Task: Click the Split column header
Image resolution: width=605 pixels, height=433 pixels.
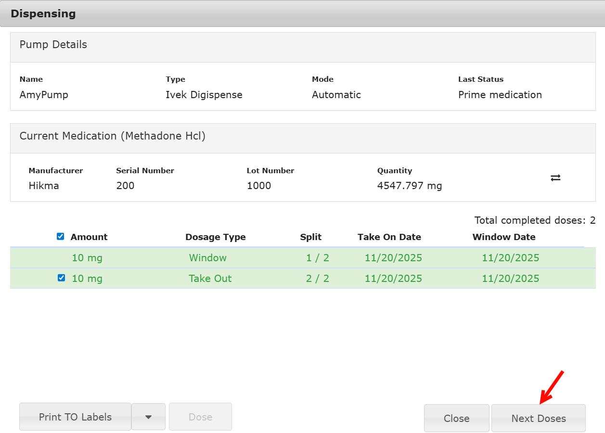Action: (310, 237)
